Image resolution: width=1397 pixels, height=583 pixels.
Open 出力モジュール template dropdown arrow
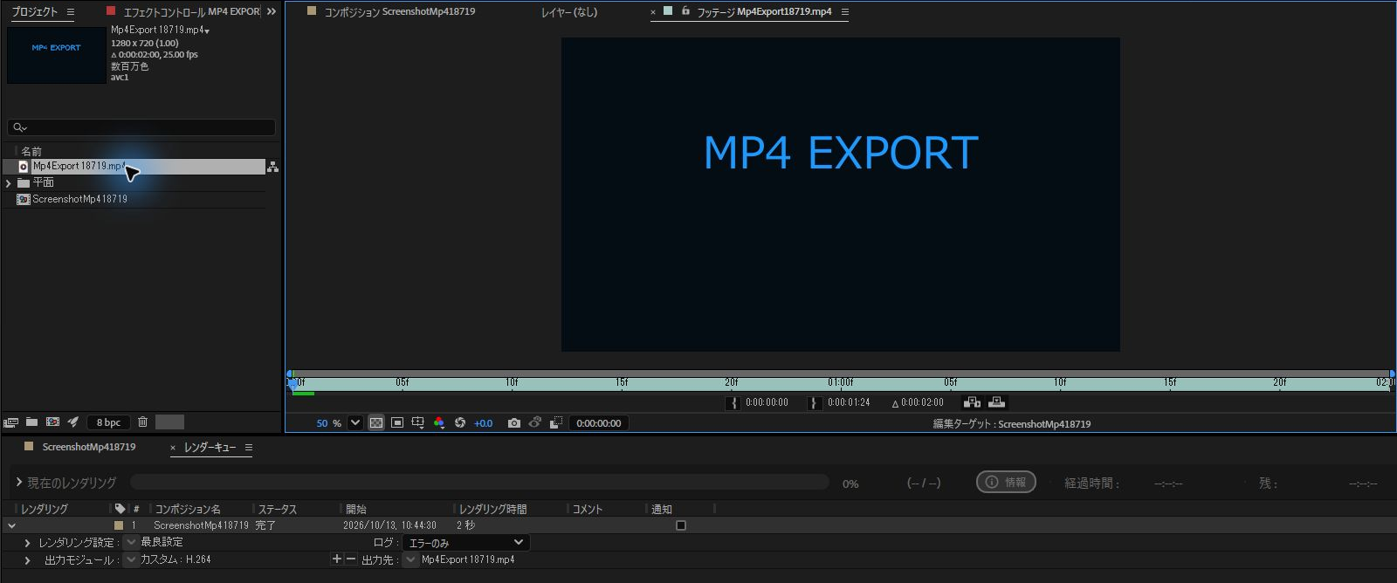tap(131, 559)
